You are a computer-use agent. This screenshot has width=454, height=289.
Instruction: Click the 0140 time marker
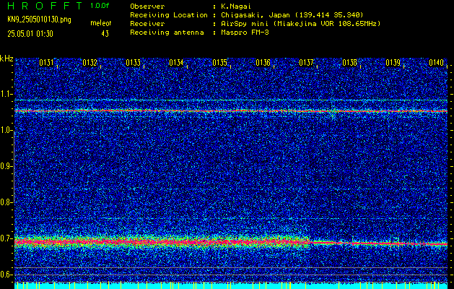(437, 63)
